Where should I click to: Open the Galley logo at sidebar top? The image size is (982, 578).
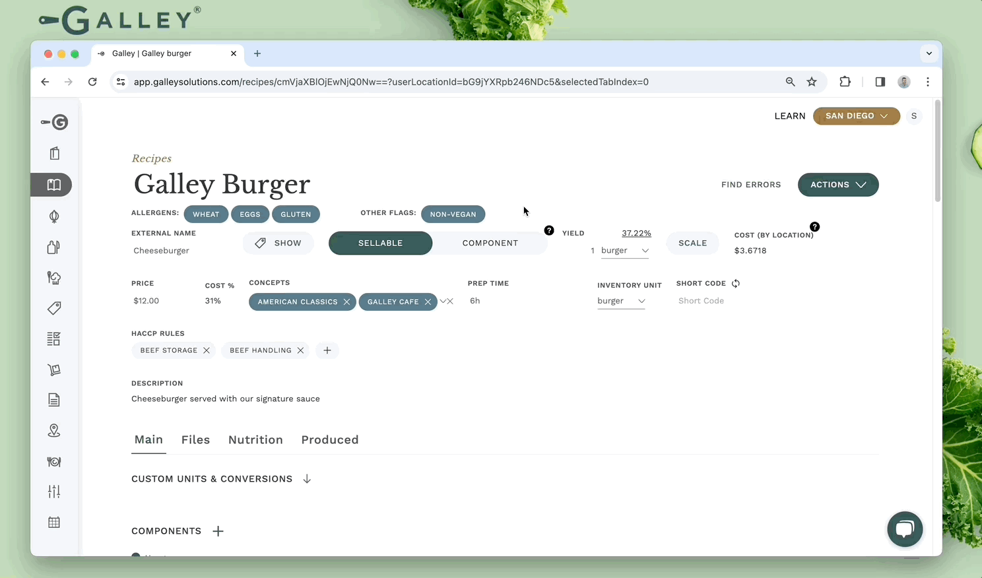pyautogui.click(x=53, y=122)
